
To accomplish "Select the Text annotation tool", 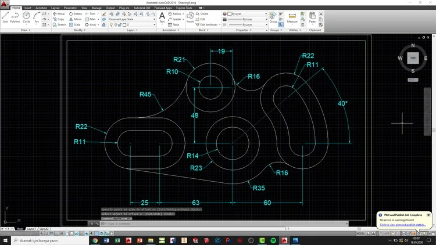I will tap(162, 17).
